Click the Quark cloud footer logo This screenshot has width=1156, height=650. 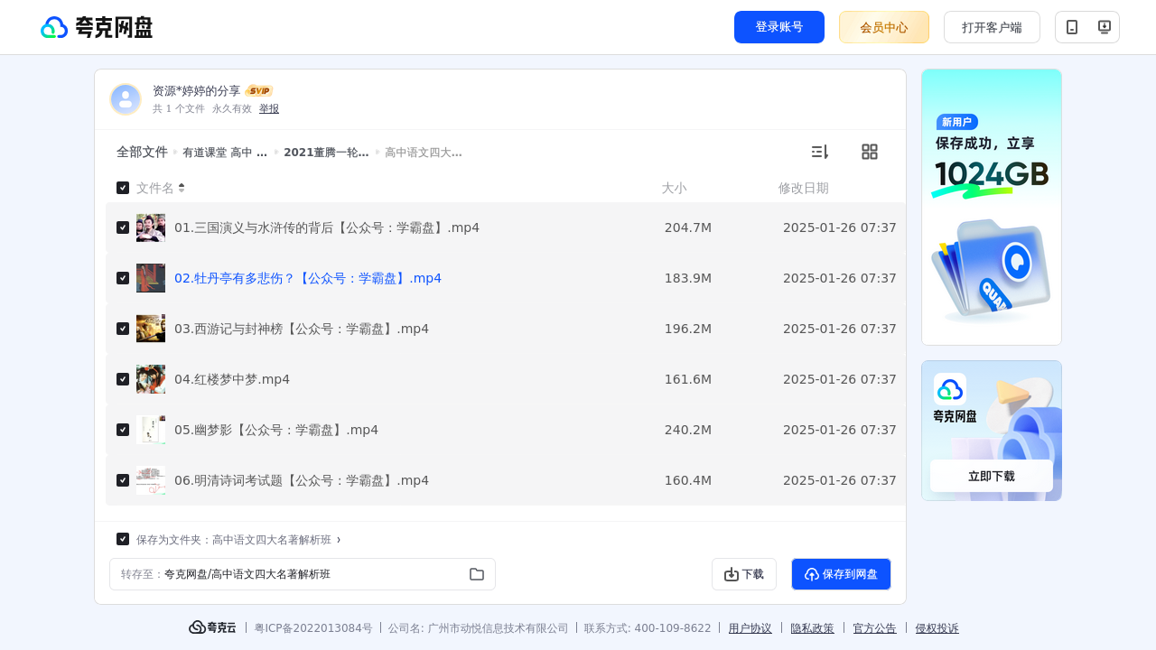click(x=212, y=627)
